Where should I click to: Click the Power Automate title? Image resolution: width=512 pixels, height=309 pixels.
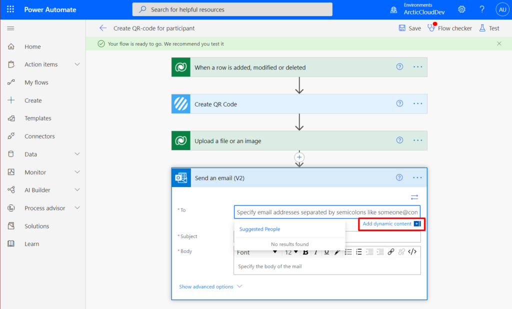coord(50,9)
